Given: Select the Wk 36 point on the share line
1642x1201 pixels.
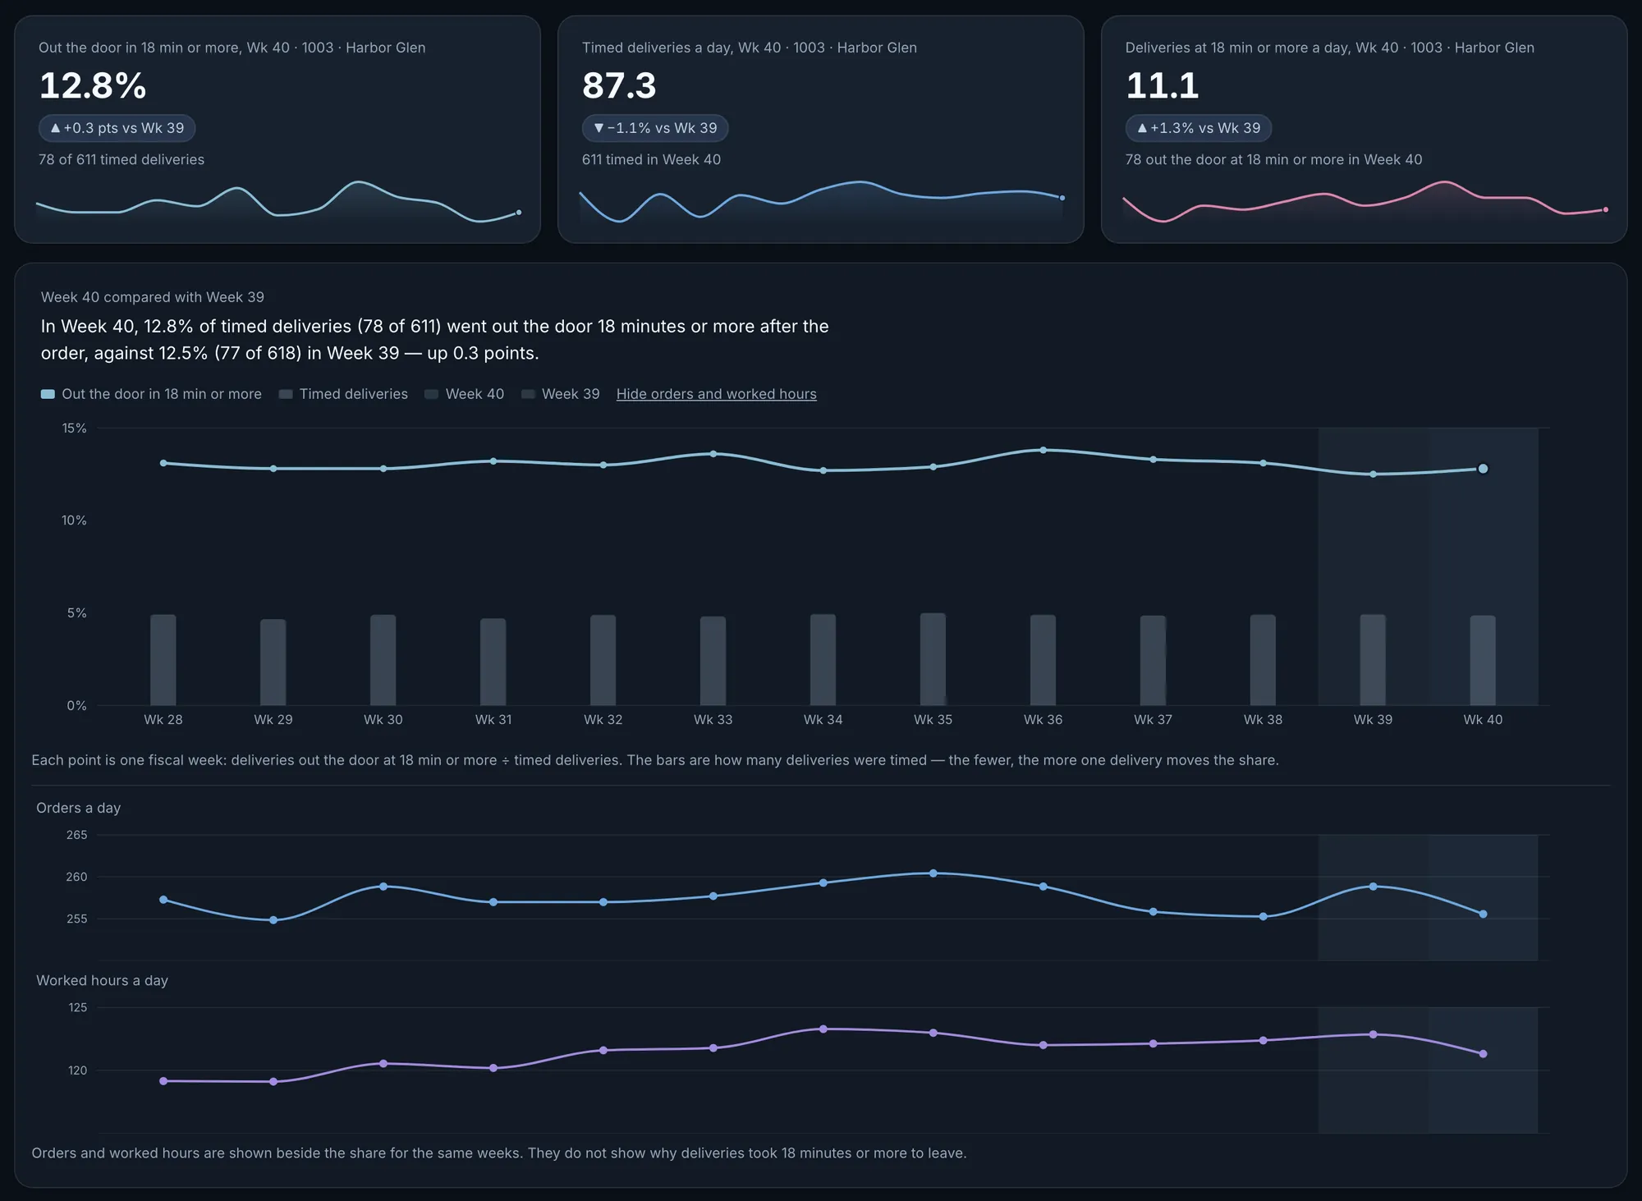Looking at the screenshot, I should (x=1043, y=450).
